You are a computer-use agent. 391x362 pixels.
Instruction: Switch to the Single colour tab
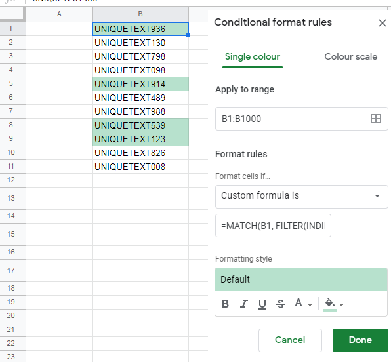[253, 57]
